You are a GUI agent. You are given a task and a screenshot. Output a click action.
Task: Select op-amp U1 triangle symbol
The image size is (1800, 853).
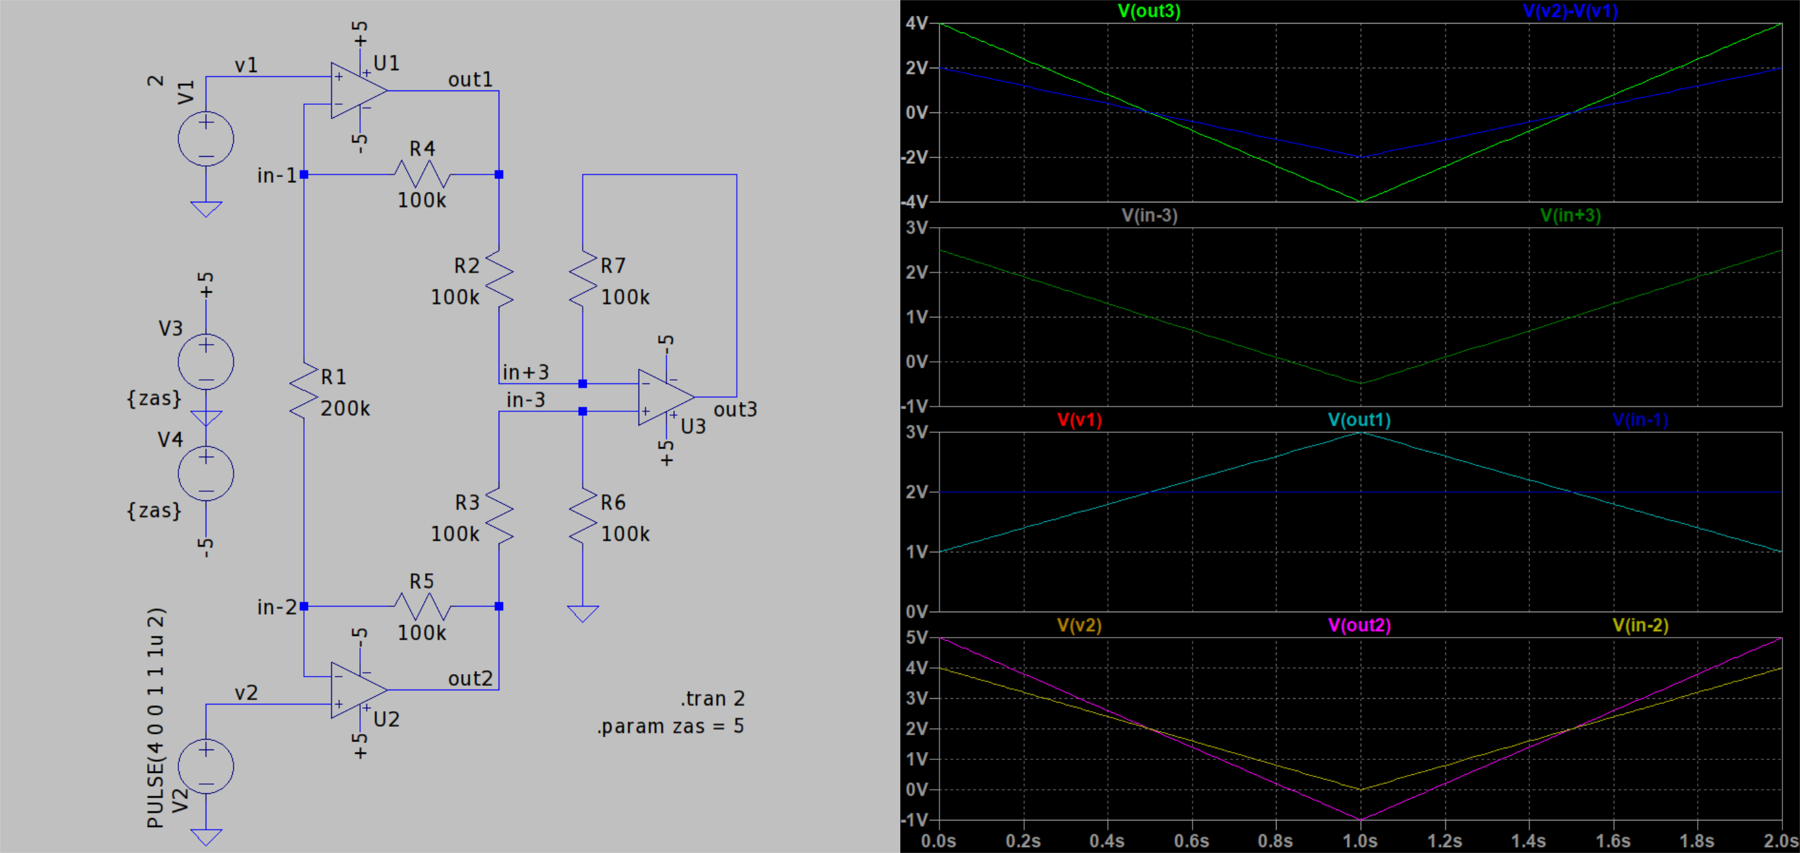[x=359, y=90]
